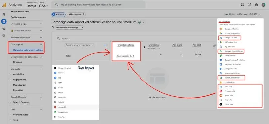
Task: Click Add comparison button
Action: pos(76,14)
